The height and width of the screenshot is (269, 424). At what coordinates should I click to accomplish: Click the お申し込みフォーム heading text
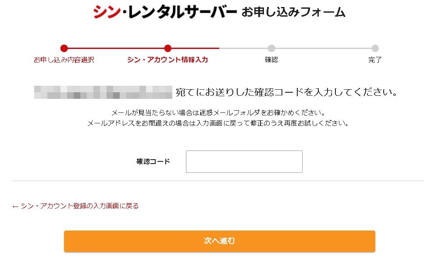tap(293, 12)
